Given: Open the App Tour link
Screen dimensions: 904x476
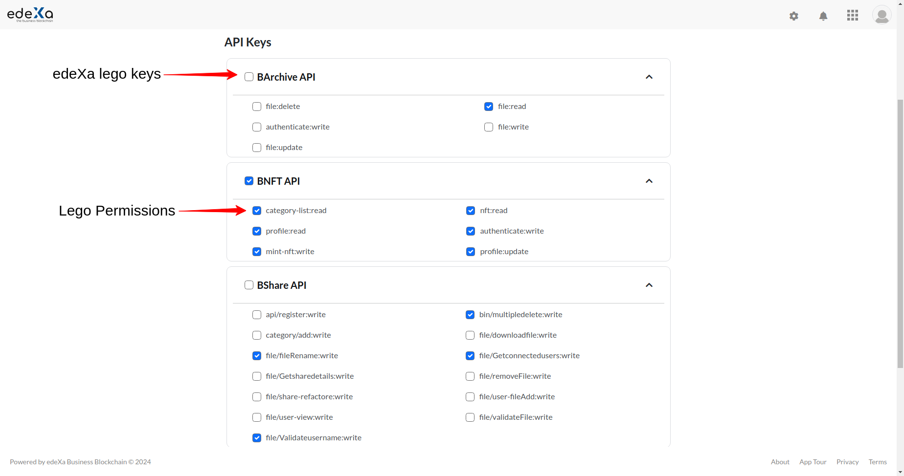Looking at the screenshot, I should pyautogui.click(x=813, y=462).
